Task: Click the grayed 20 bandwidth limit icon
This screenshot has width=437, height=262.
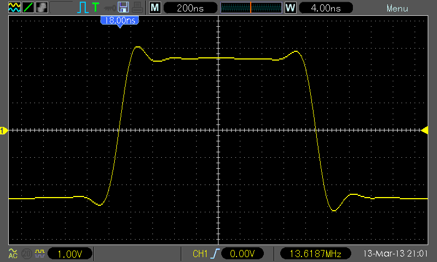Action: 27,254
